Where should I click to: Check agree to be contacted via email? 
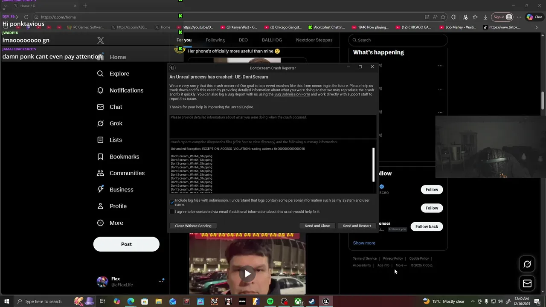tap(172, 211)
